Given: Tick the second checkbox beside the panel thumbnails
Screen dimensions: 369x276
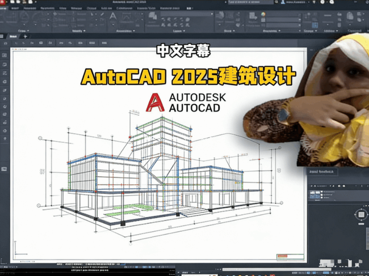Looking at the screenshot, I should [322, 195].
